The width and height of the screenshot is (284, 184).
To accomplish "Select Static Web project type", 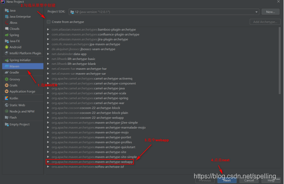I will (x=23, y=105).
